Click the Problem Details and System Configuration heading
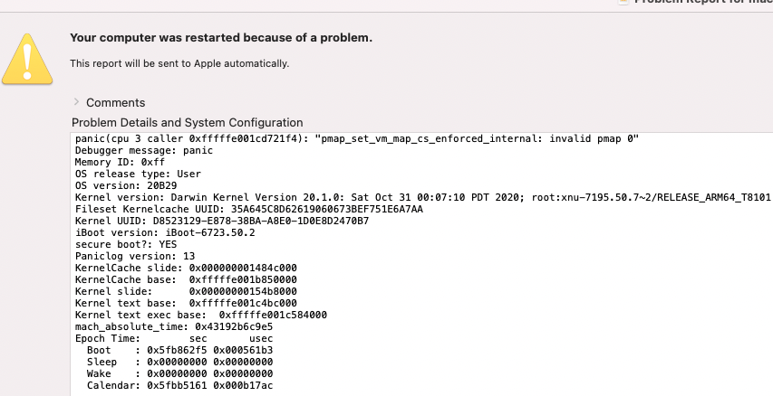 [x=187, y=122]
